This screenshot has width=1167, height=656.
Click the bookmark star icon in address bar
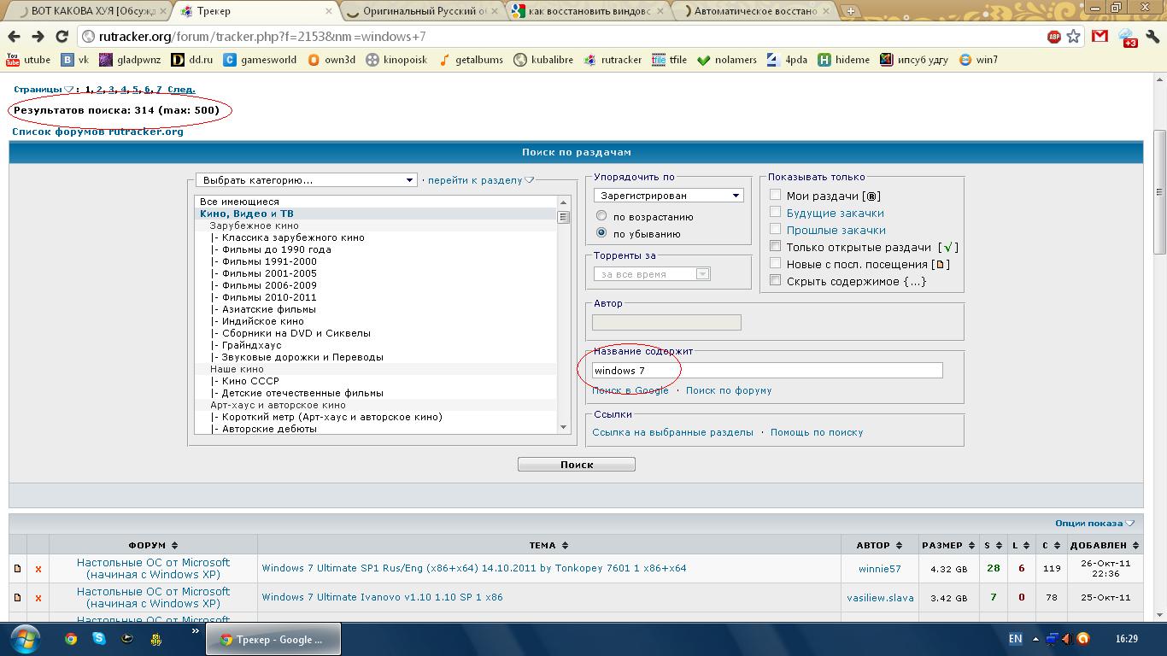[x=1074, y=37]
